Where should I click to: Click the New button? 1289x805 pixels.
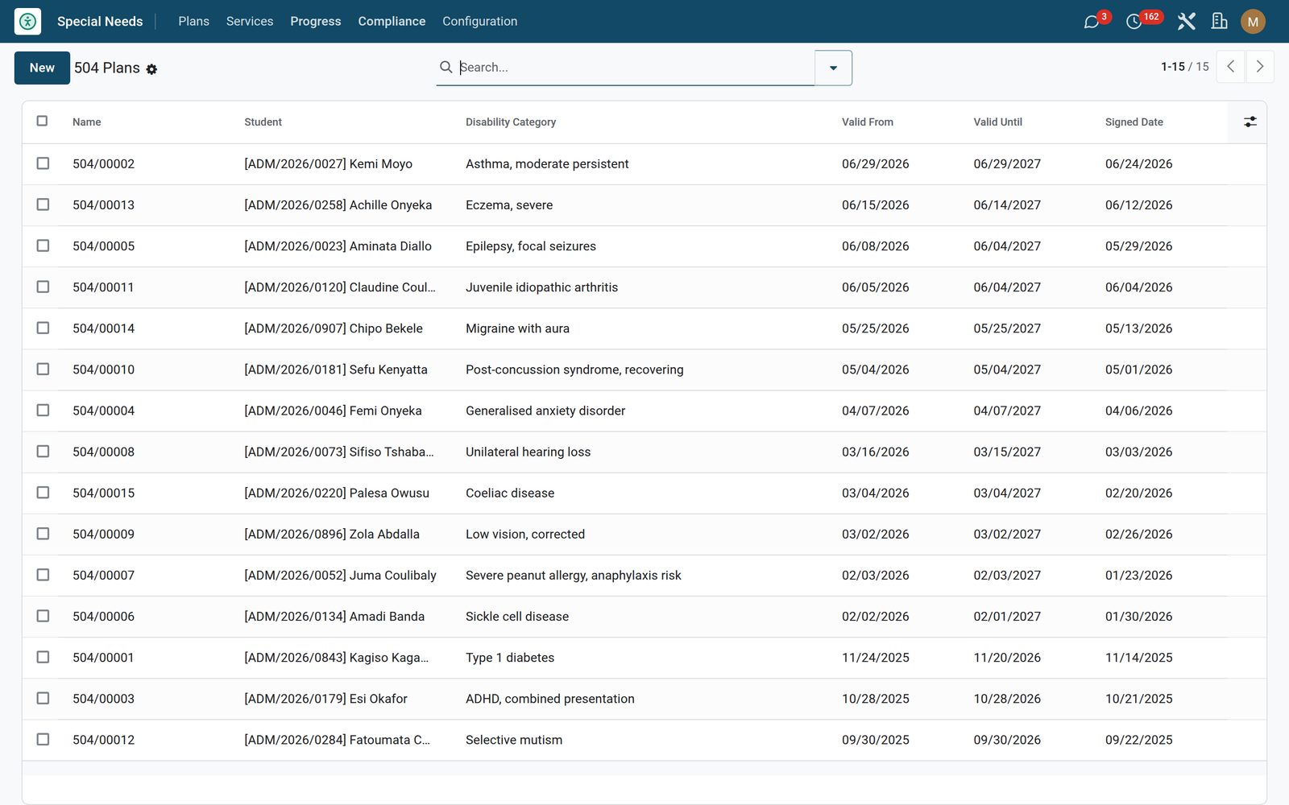(x=42, y=68)
